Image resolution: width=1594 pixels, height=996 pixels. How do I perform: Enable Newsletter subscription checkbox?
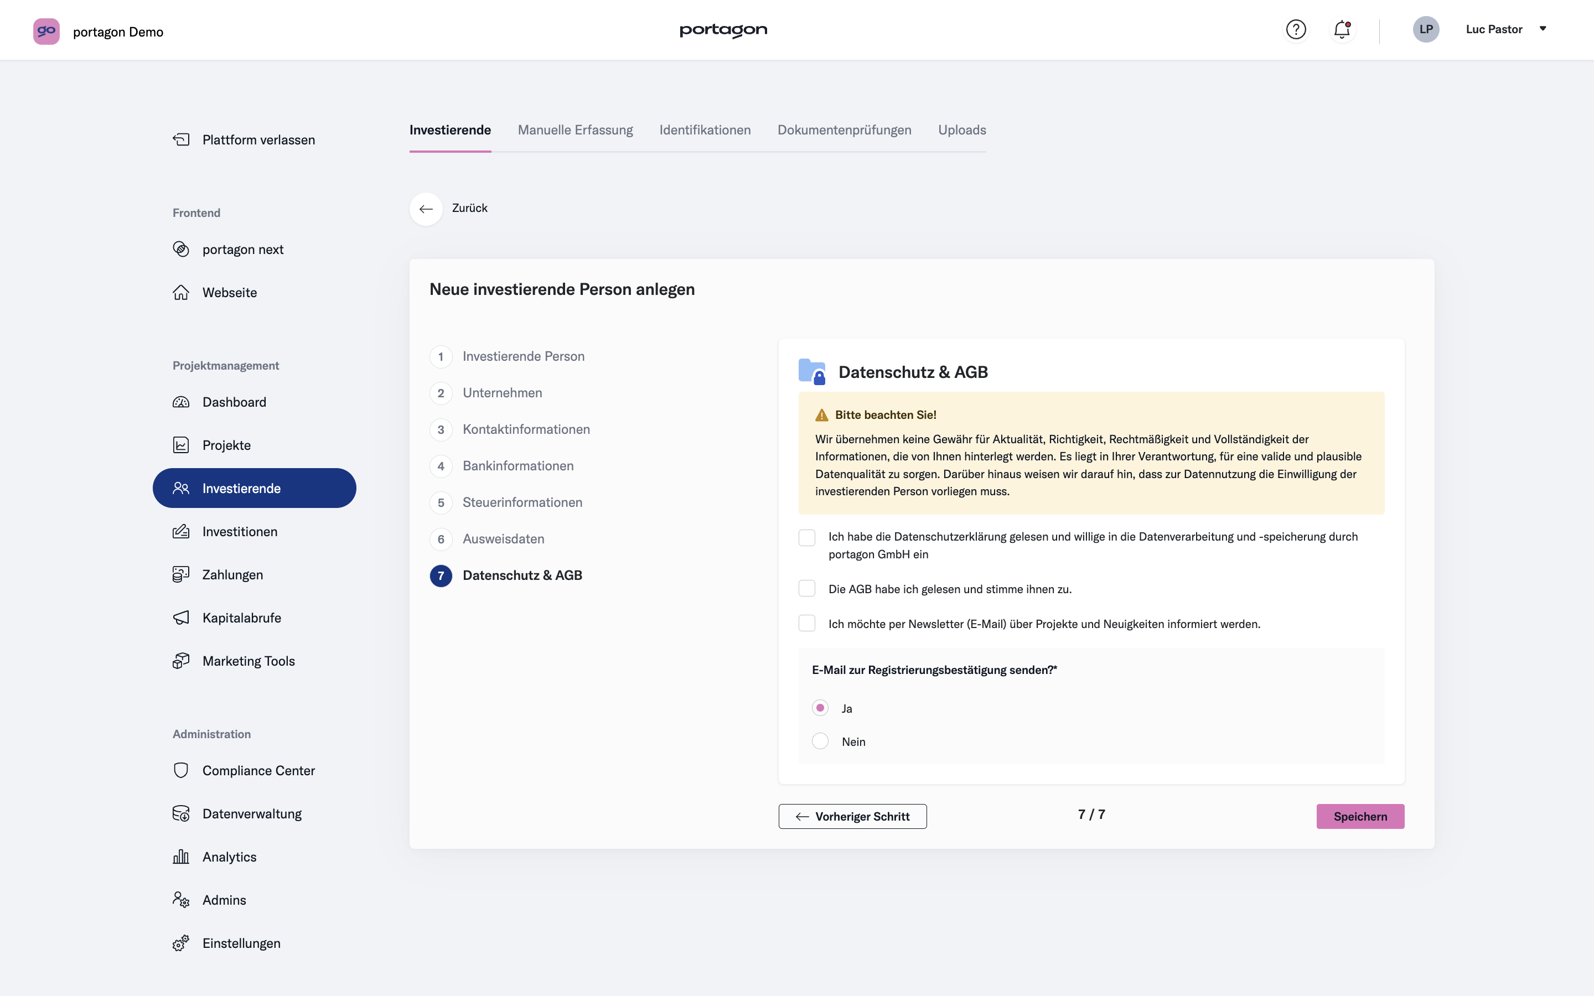(x=807, y=623)
